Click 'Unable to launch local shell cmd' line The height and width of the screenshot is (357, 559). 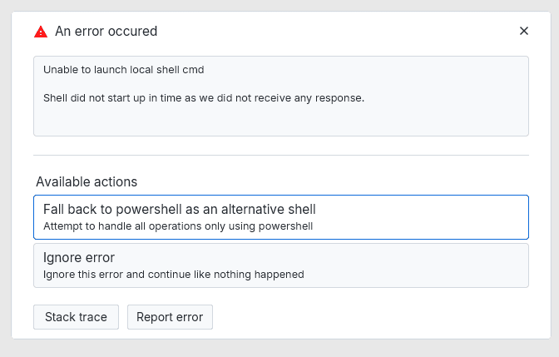[x=124, y=69]
